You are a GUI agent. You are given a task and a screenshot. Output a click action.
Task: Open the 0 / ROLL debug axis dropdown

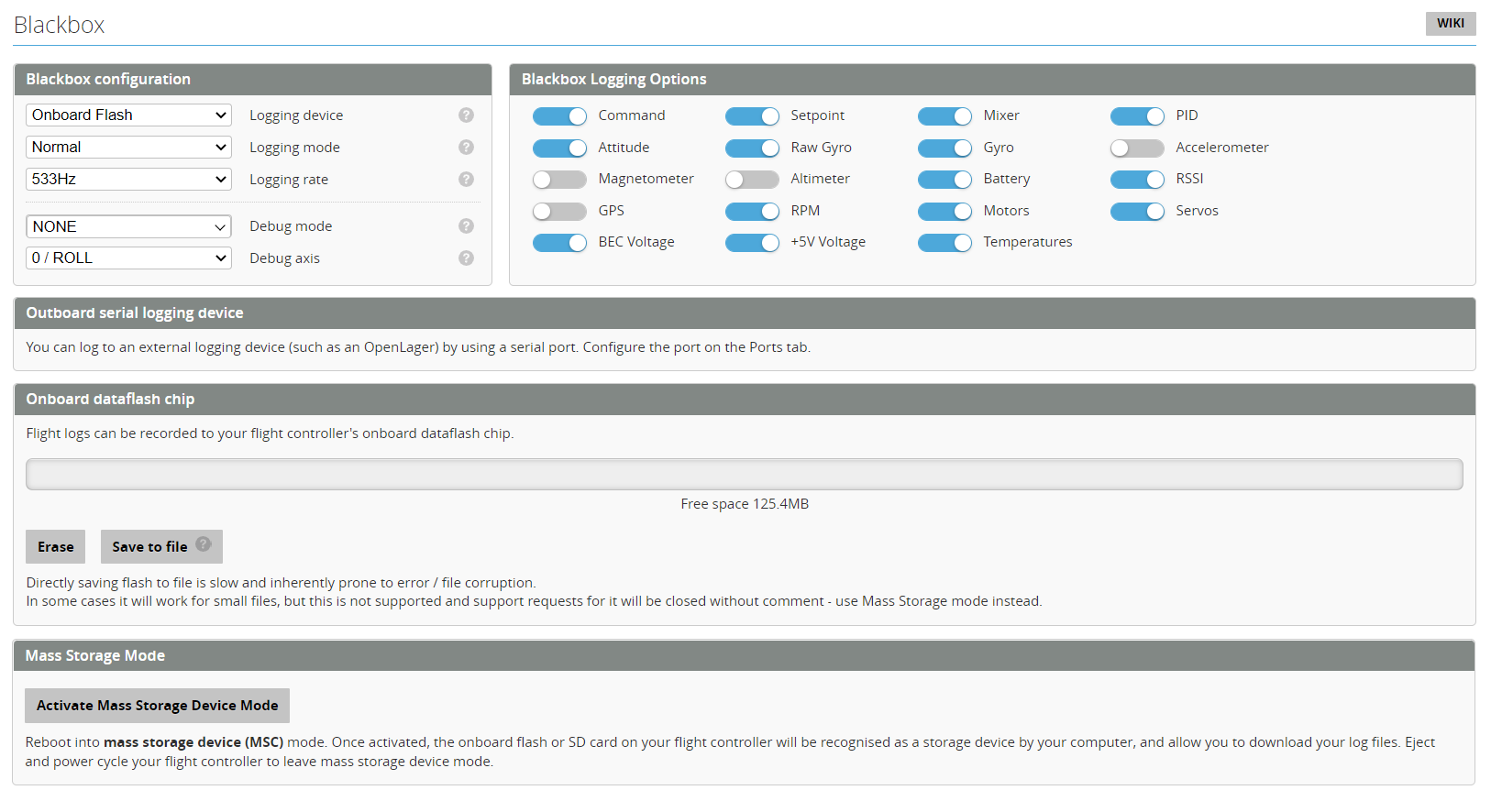point(128,258)
